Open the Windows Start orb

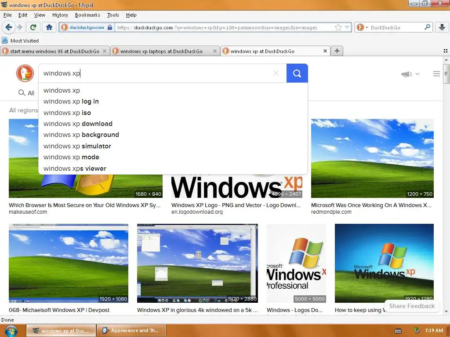point(11,331)
